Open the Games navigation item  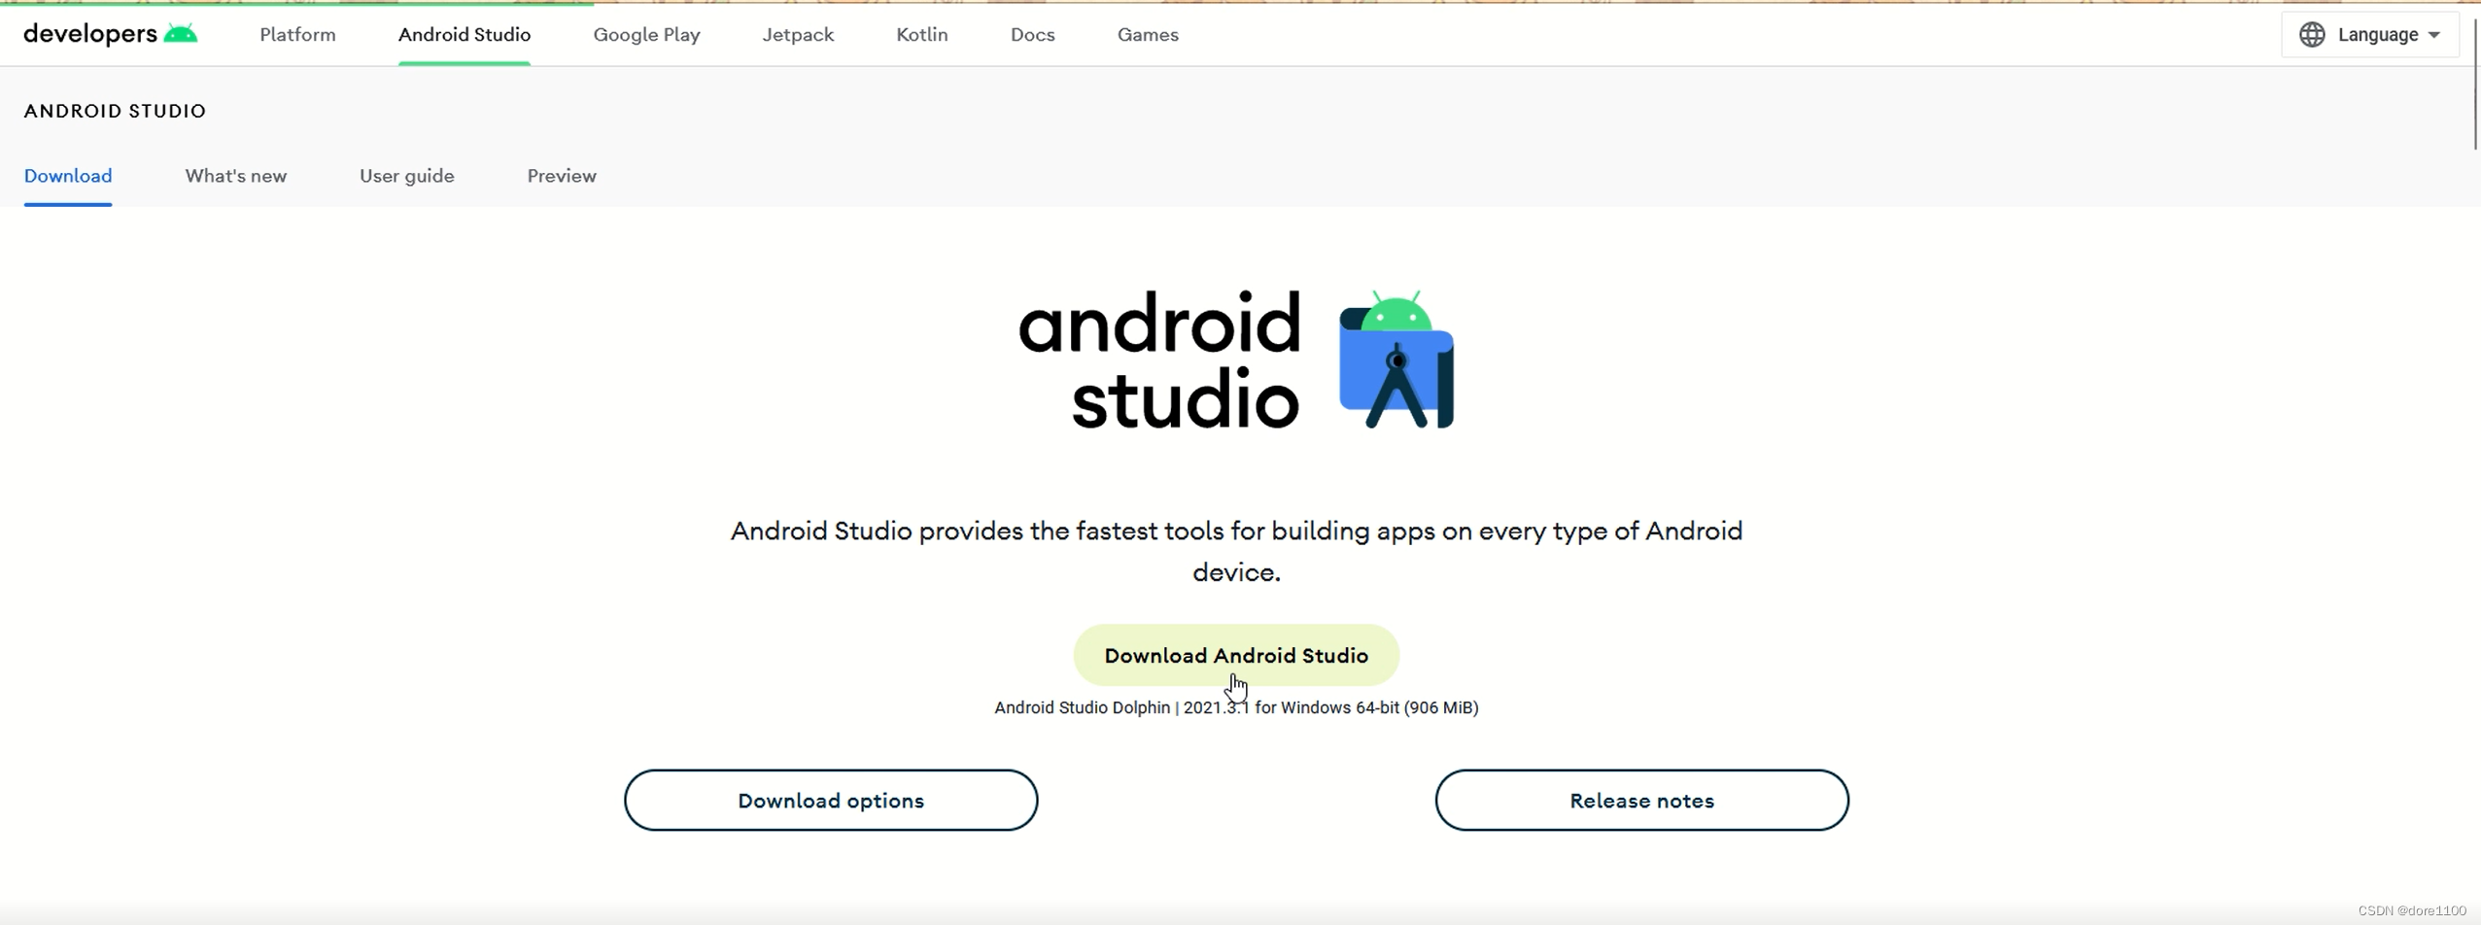pos(1148,35)
